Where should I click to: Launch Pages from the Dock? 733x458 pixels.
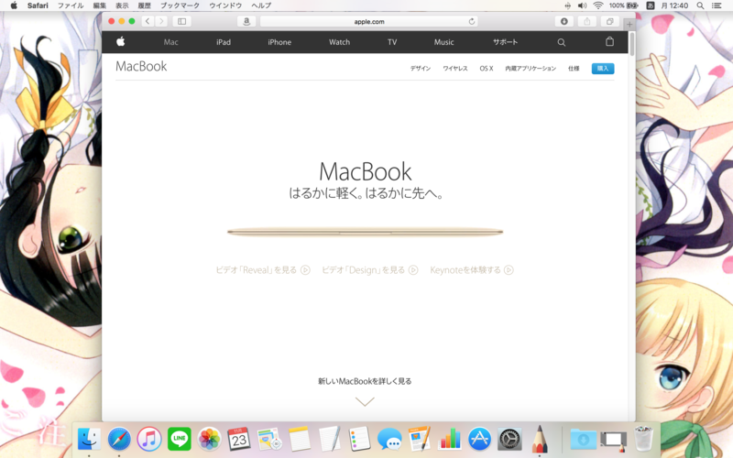tap(420, 440)
